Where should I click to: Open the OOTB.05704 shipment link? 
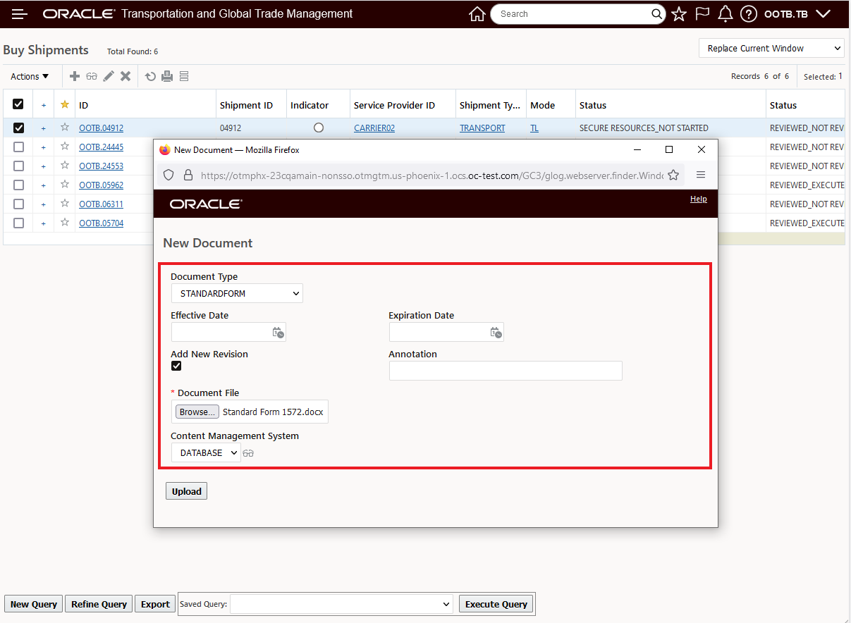101,223
